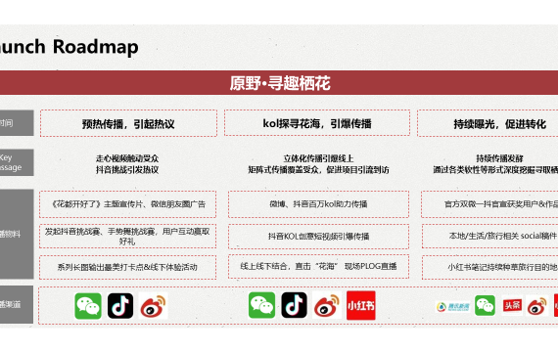
Task: Select the 原野·寻趣栖花 red title banner
Action: coord(279,83)
